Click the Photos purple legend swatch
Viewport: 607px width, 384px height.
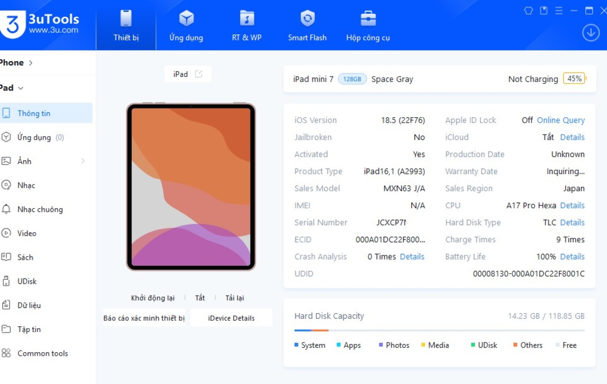381,345
